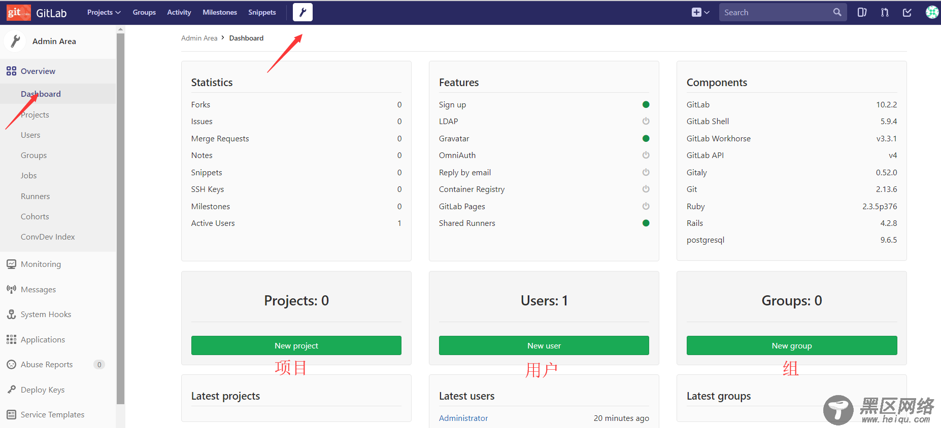
Task: Click the Gitaly version 0.52.0 value
Action: click(x=886, y=172)
